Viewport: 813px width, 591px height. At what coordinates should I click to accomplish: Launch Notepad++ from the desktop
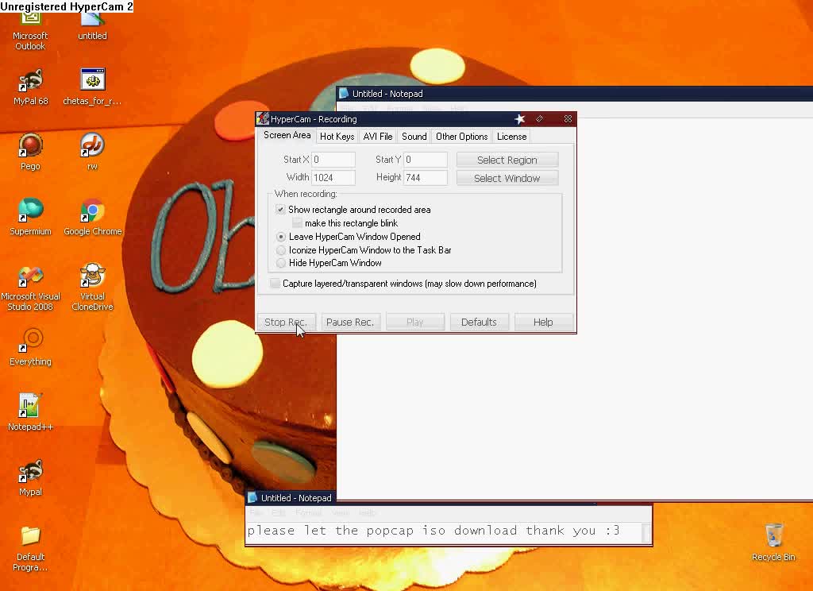(31, 413)
